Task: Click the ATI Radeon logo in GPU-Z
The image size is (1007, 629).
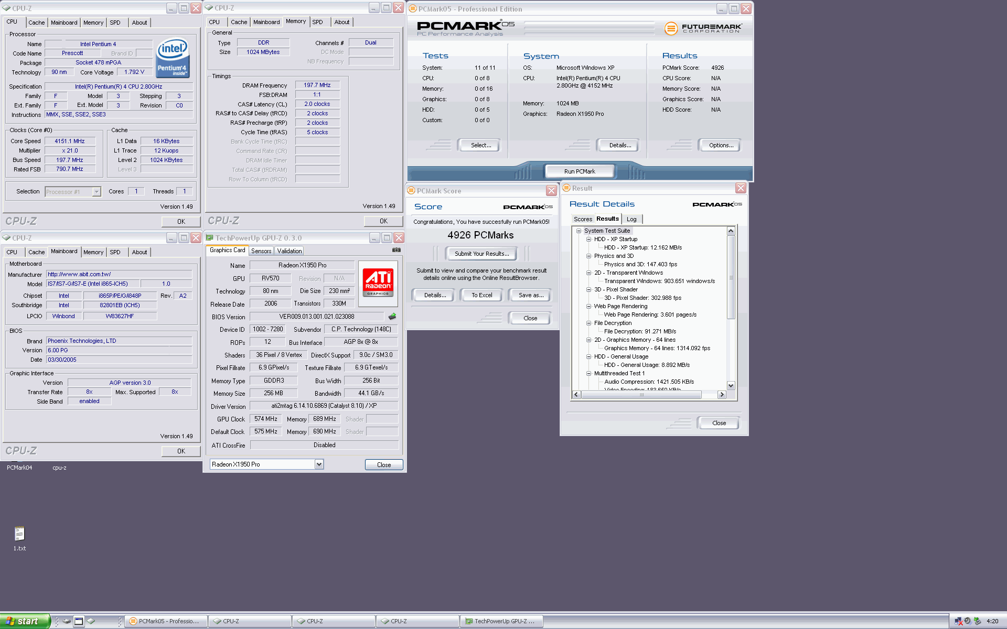Action: 378,283
